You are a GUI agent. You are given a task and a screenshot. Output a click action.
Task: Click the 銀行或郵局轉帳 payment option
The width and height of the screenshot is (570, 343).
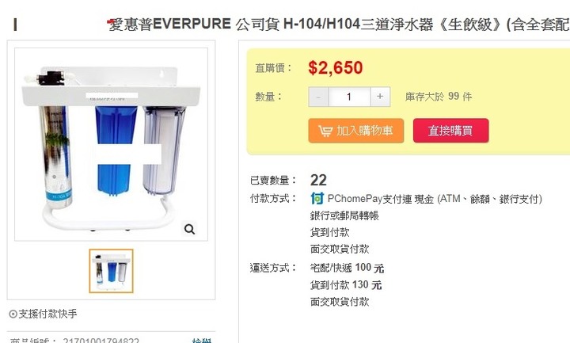tap(344, 215)
